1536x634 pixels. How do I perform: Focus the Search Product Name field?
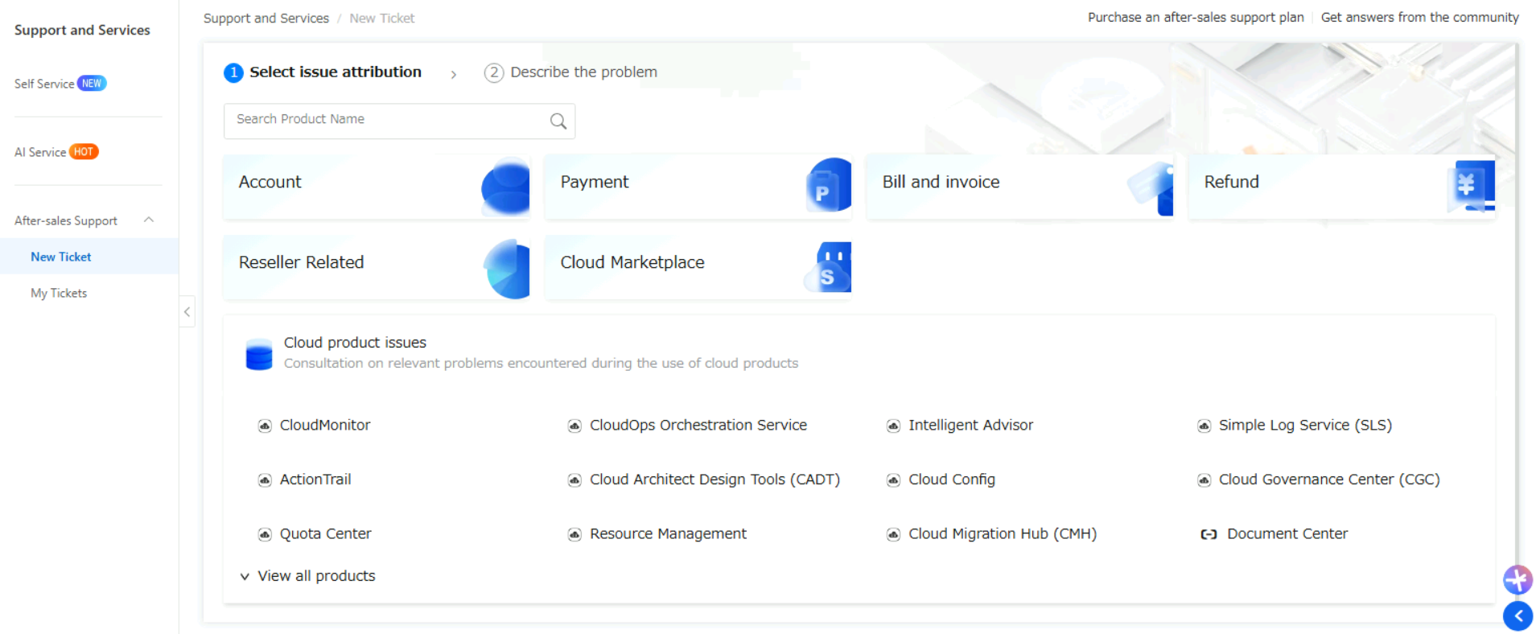point(386,120)
